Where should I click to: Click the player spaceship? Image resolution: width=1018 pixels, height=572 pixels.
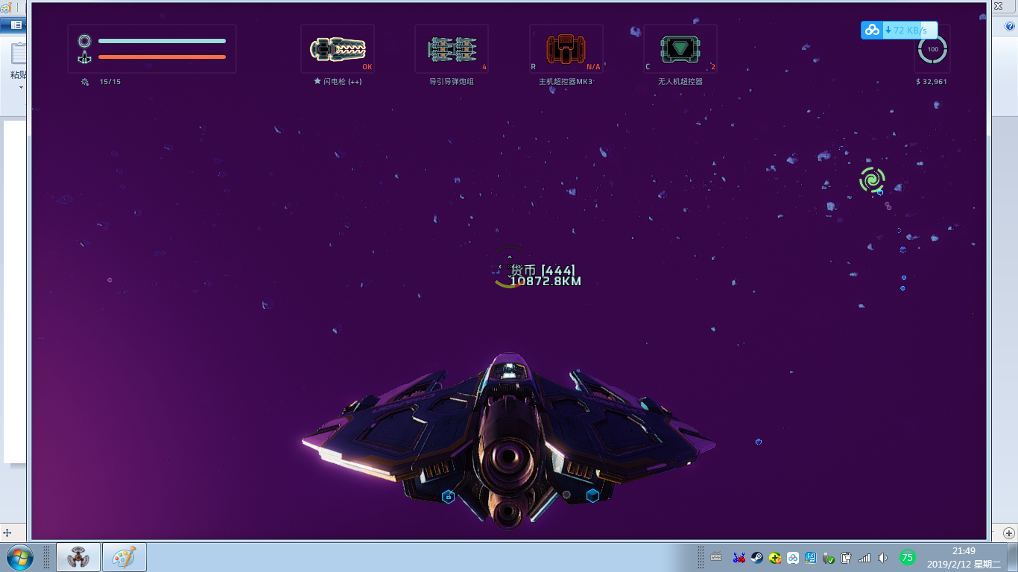(508, 442)
